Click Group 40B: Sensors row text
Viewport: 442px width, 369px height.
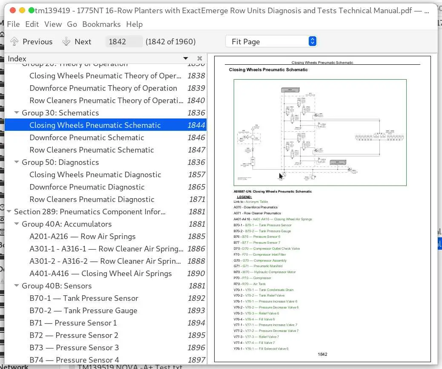tap(57, 286)
